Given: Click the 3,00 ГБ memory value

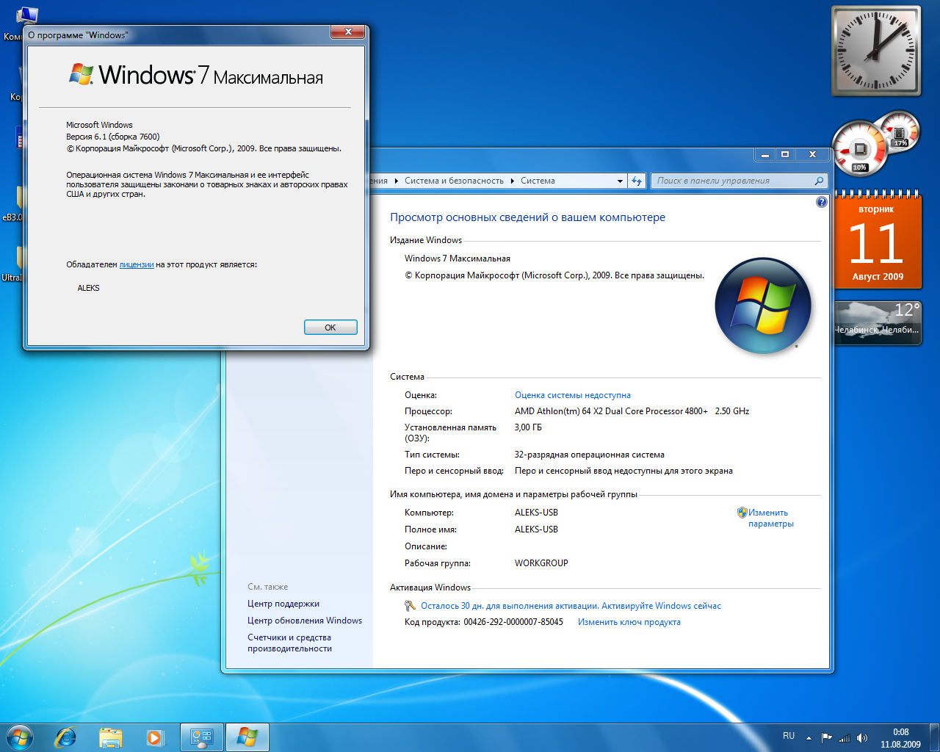Looking at the screenshot, I should click(528, 427).
